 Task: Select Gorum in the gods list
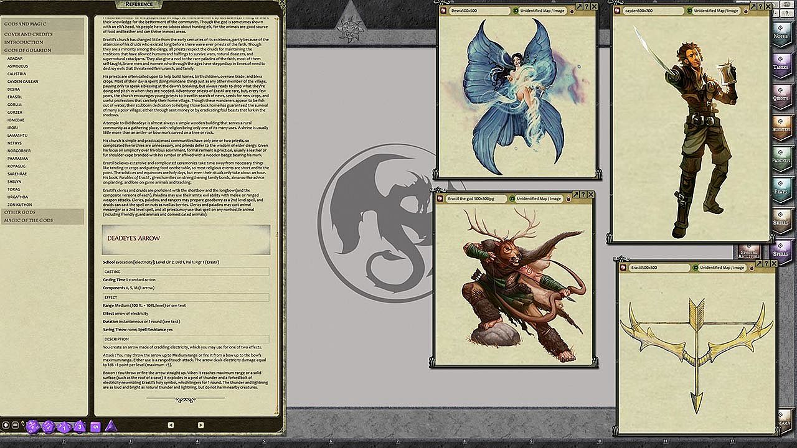pos(14,105)
